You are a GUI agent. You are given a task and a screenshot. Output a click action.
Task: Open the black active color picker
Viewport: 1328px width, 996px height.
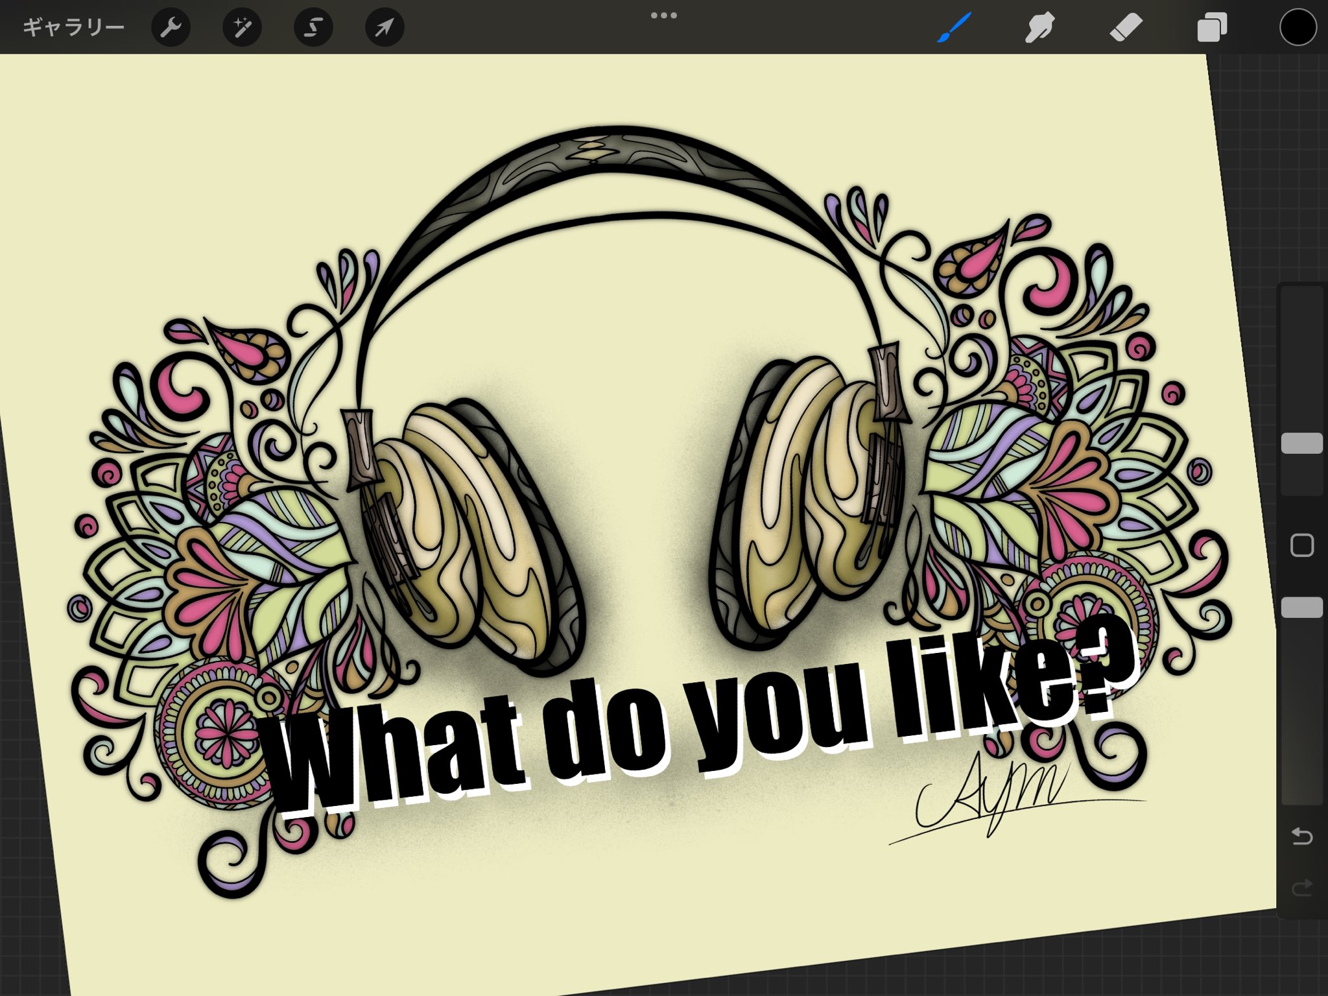pos(1298,28)
